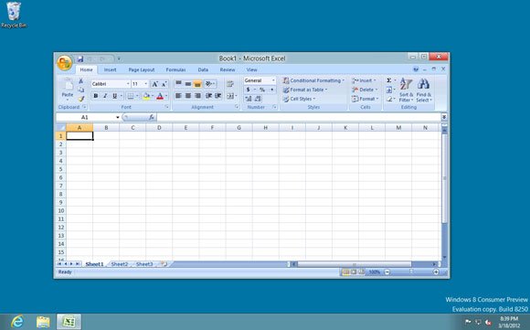Open the Sheet2 worksheet tab

pos(120,264)
